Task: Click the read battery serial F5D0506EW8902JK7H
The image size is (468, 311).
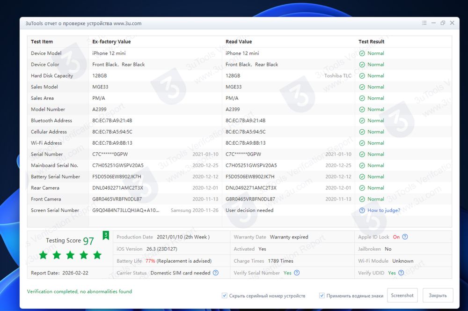Action: click(x=250, y=177)
